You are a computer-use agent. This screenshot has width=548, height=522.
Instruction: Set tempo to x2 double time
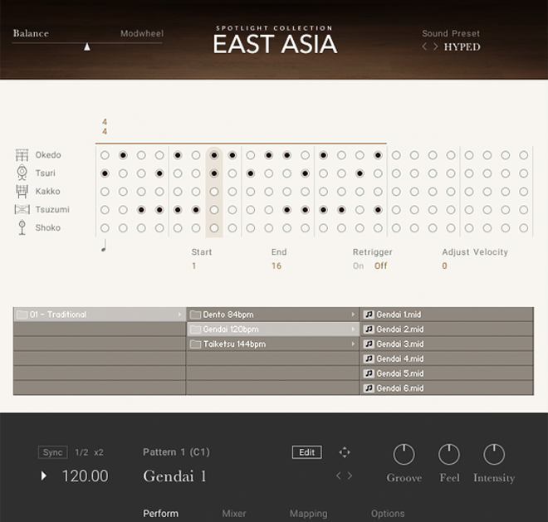click(x=99, y=452)
